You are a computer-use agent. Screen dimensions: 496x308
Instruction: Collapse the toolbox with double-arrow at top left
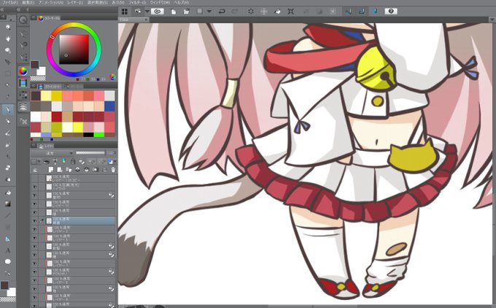(x=2, y=9)
